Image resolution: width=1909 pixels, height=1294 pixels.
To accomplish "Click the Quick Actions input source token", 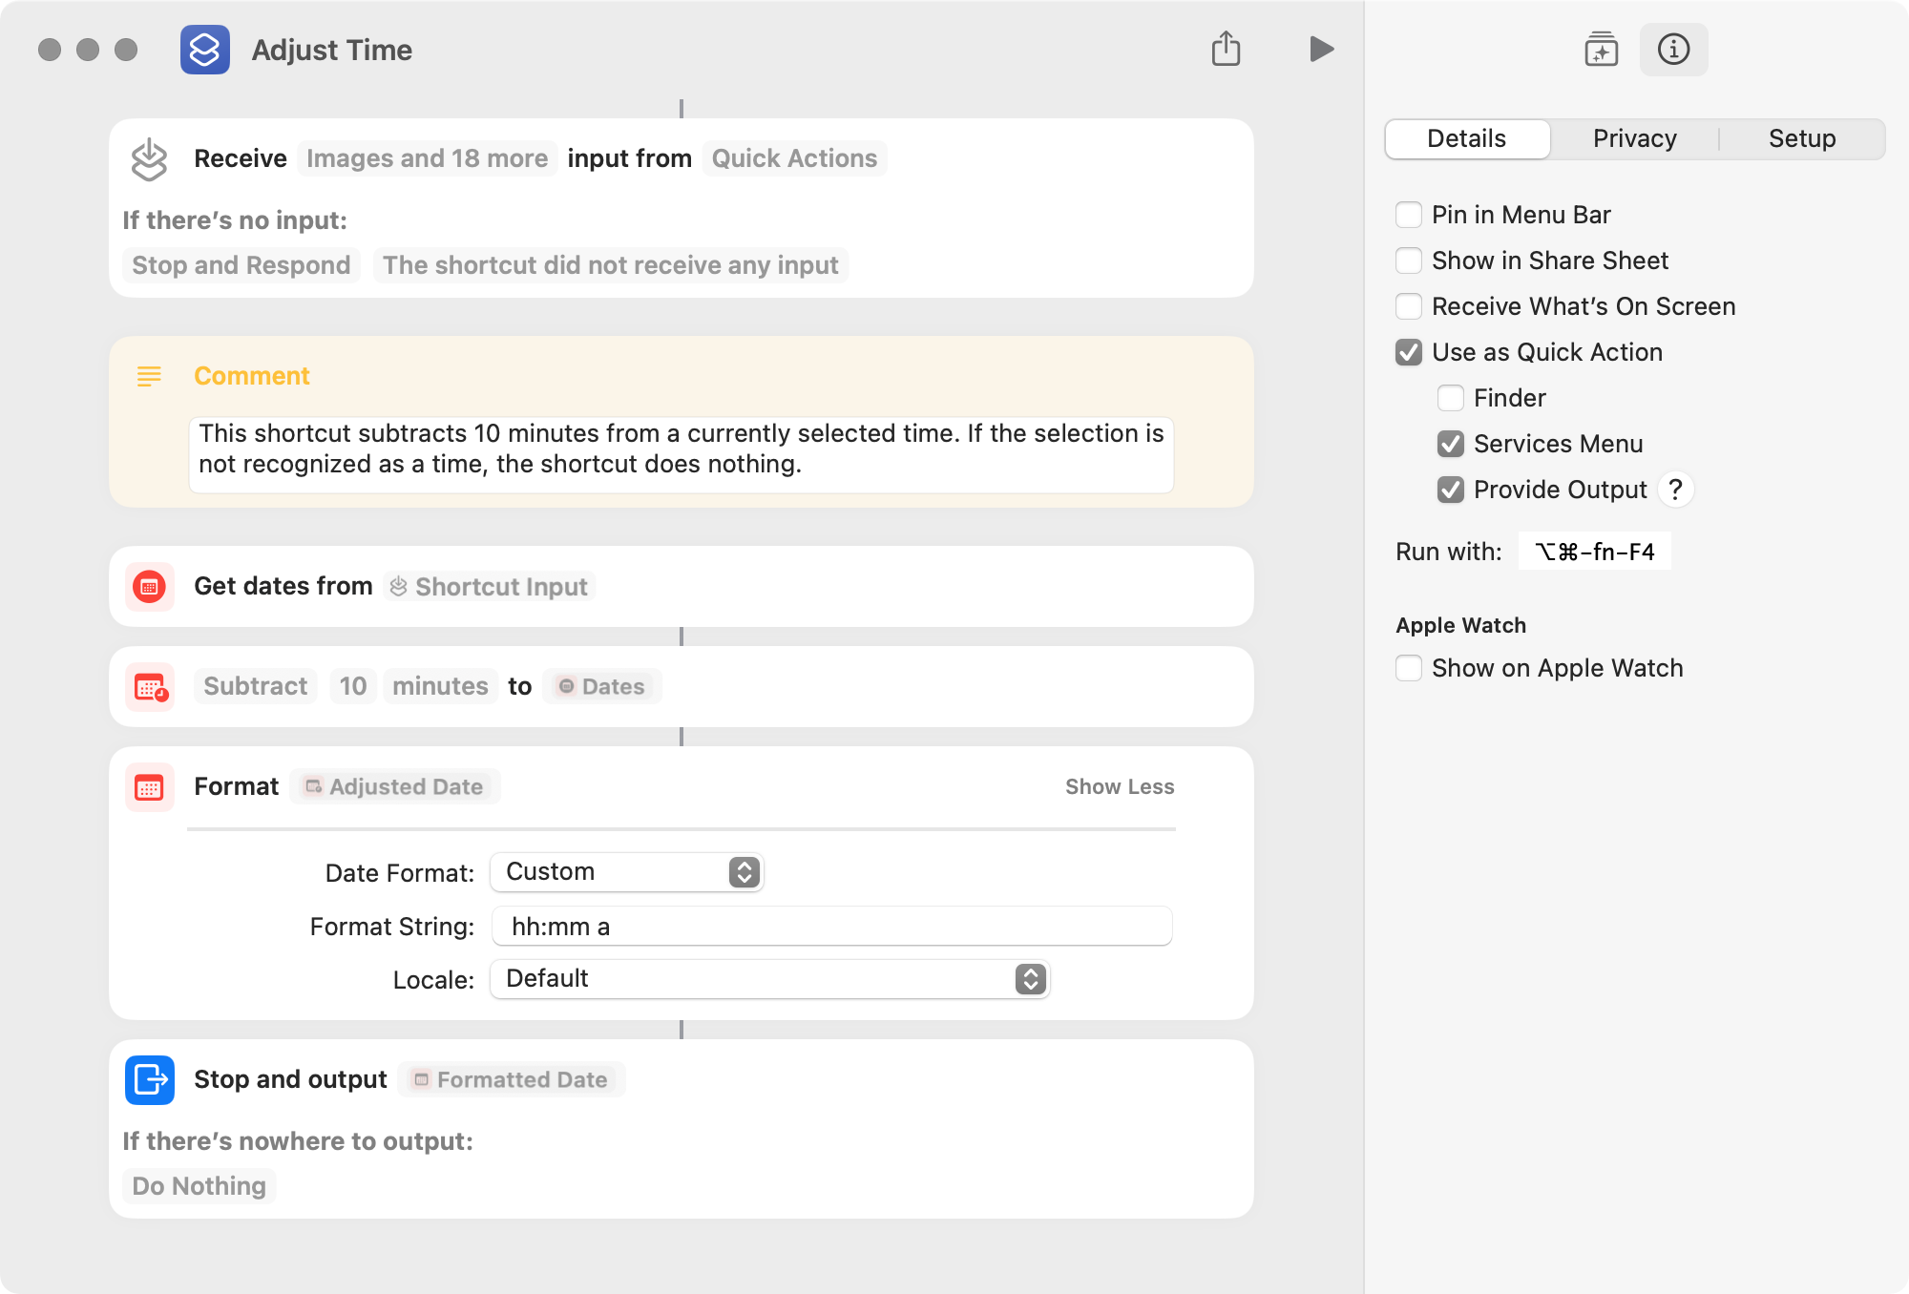I will [794, 158].
